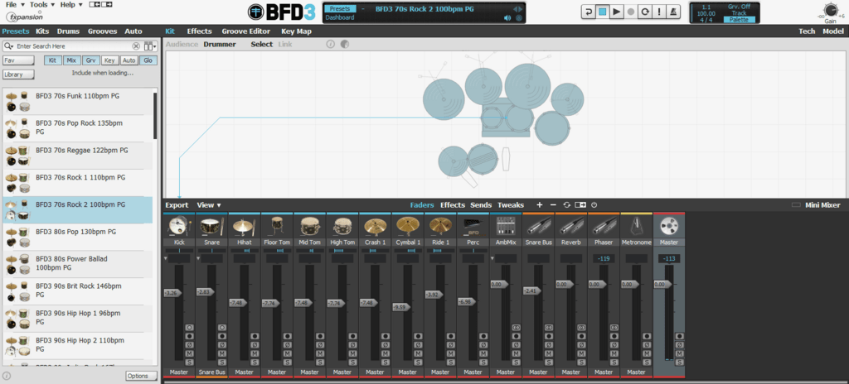Click the return-to-start transport button
Screen dimensions: 849x384
coord(588,12)
